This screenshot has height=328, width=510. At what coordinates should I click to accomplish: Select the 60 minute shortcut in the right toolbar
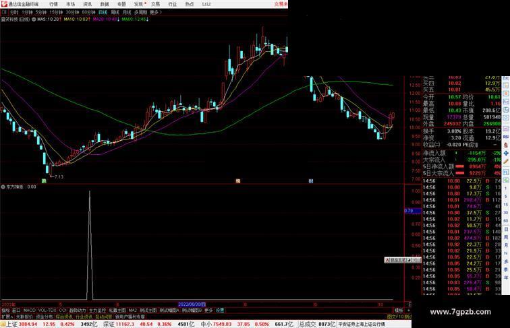click(x=506, y=221)
